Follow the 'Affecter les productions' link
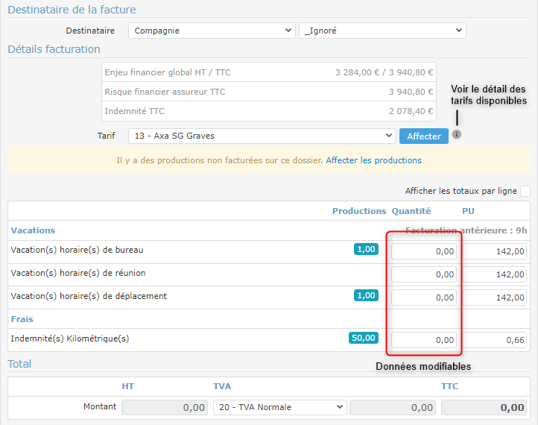The width and height of the screenshot is (538, 425). [x=373, y=160]
